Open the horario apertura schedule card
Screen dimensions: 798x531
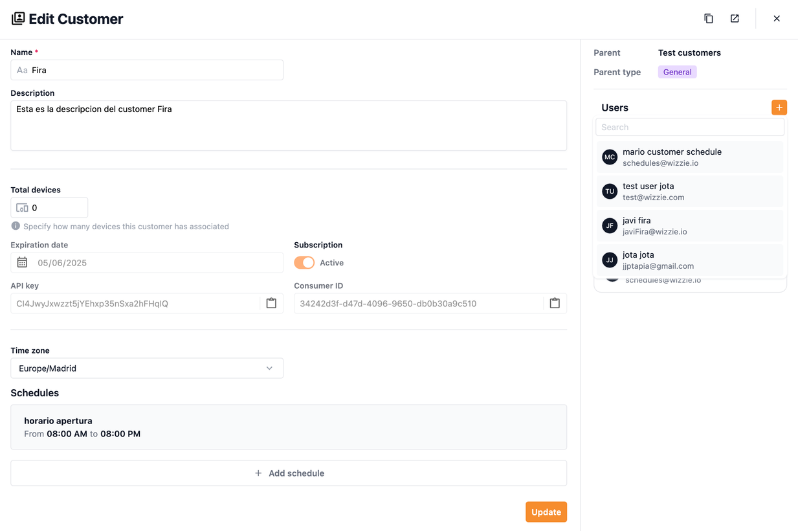click(x=289, y=427)
